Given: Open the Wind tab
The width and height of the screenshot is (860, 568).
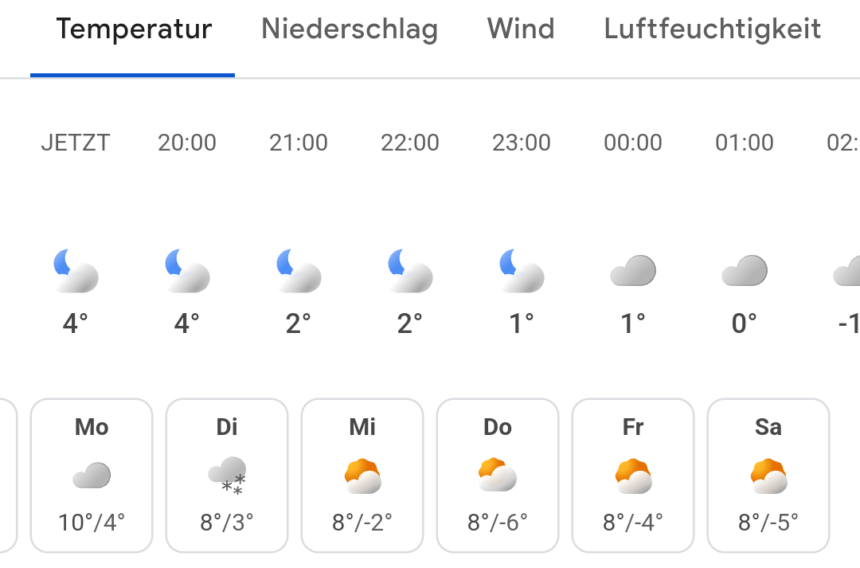Looking at the screenshot, I should 521,29.
